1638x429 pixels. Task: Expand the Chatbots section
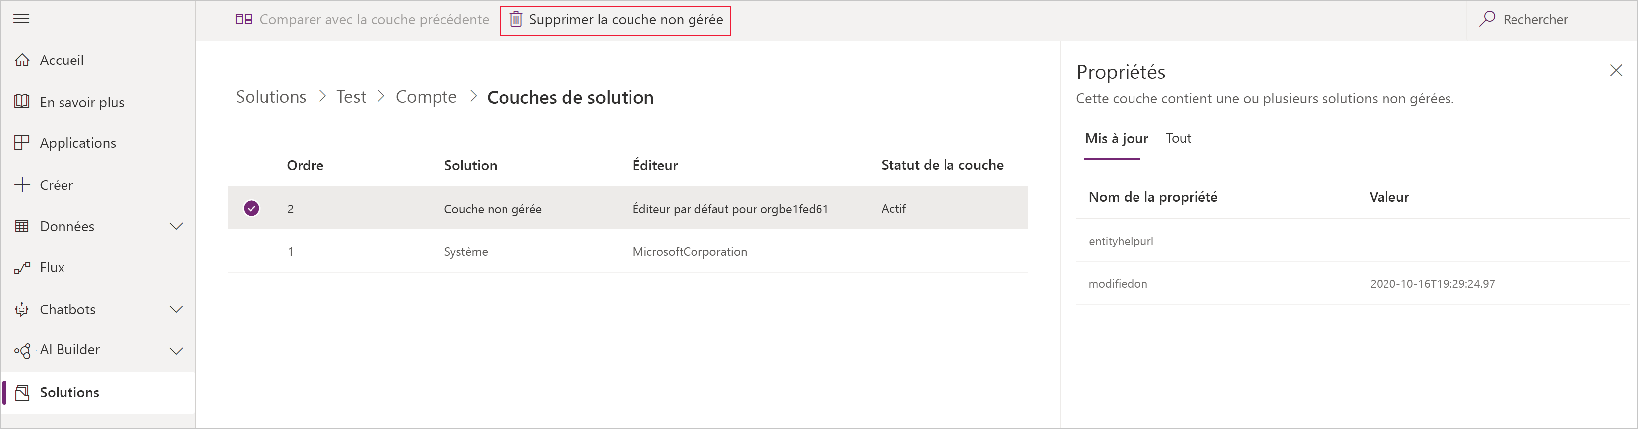176,309
